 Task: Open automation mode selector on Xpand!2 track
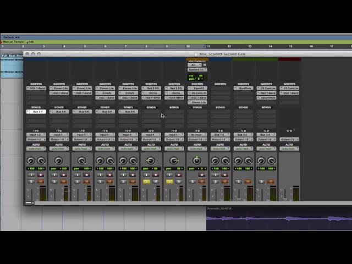197,148
